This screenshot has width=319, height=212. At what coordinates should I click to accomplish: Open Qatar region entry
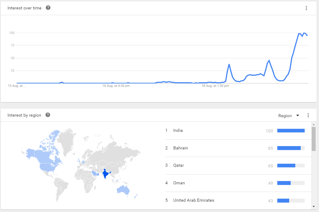pyautogui.click(x=179, y=166)
